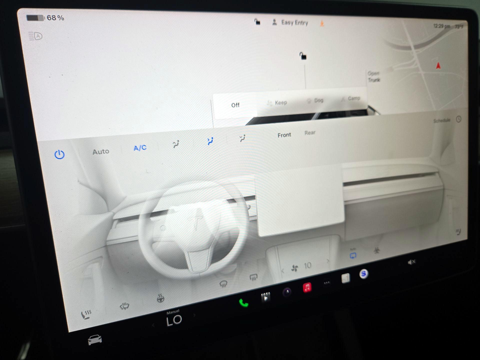Image resolution: width=480 pixels, height=360 pixels.
Task: Tap the 68% battery indicator
Action: point(45,18)
